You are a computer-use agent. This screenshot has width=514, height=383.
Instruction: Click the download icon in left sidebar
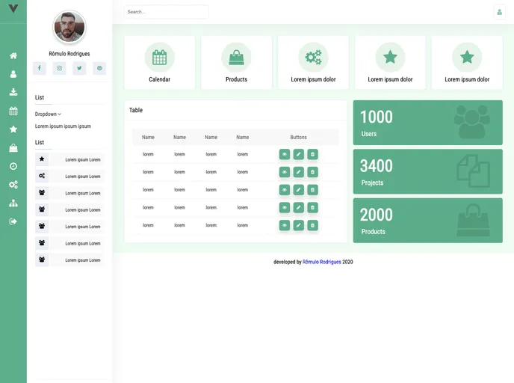coord(13,93)
